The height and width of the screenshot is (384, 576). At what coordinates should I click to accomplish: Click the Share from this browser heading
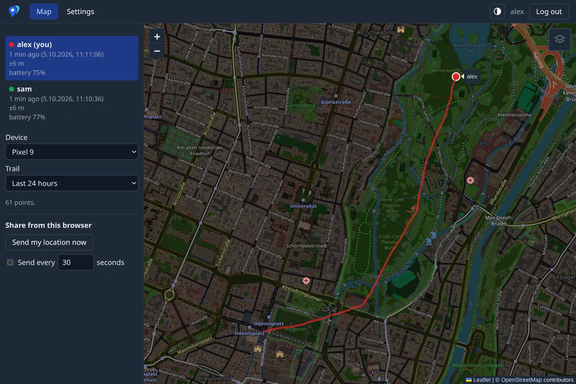click(x=48, y=225)
